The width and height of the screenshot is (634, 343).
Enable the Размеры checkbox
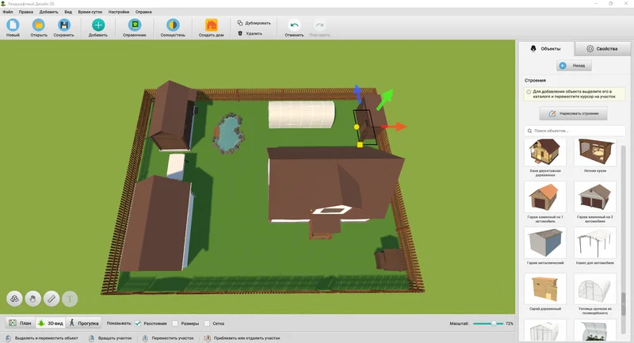175,323
